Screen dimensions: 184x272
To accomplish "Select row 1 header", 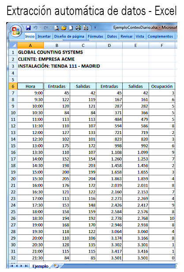I will tap(13, 52).
